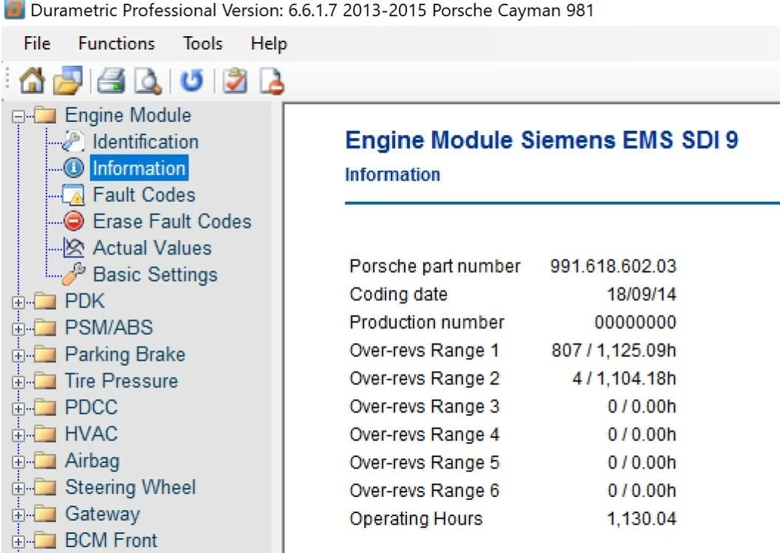The image size is (780, 553).
Task: Open Basic Settings under Engine Module
Action: click(x=155, y=275)
